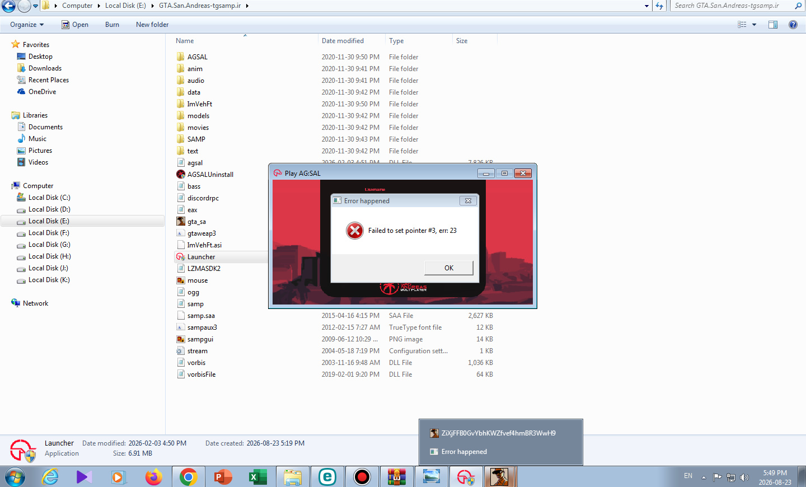Launch Firefox from the taskbar
Image resolution: width=806 pixels, height=487 pixels.
coord(153,477)
